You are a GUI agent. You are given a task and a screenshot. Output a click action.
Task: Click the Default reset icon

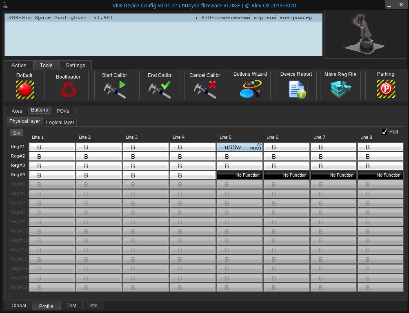point(25,90)
